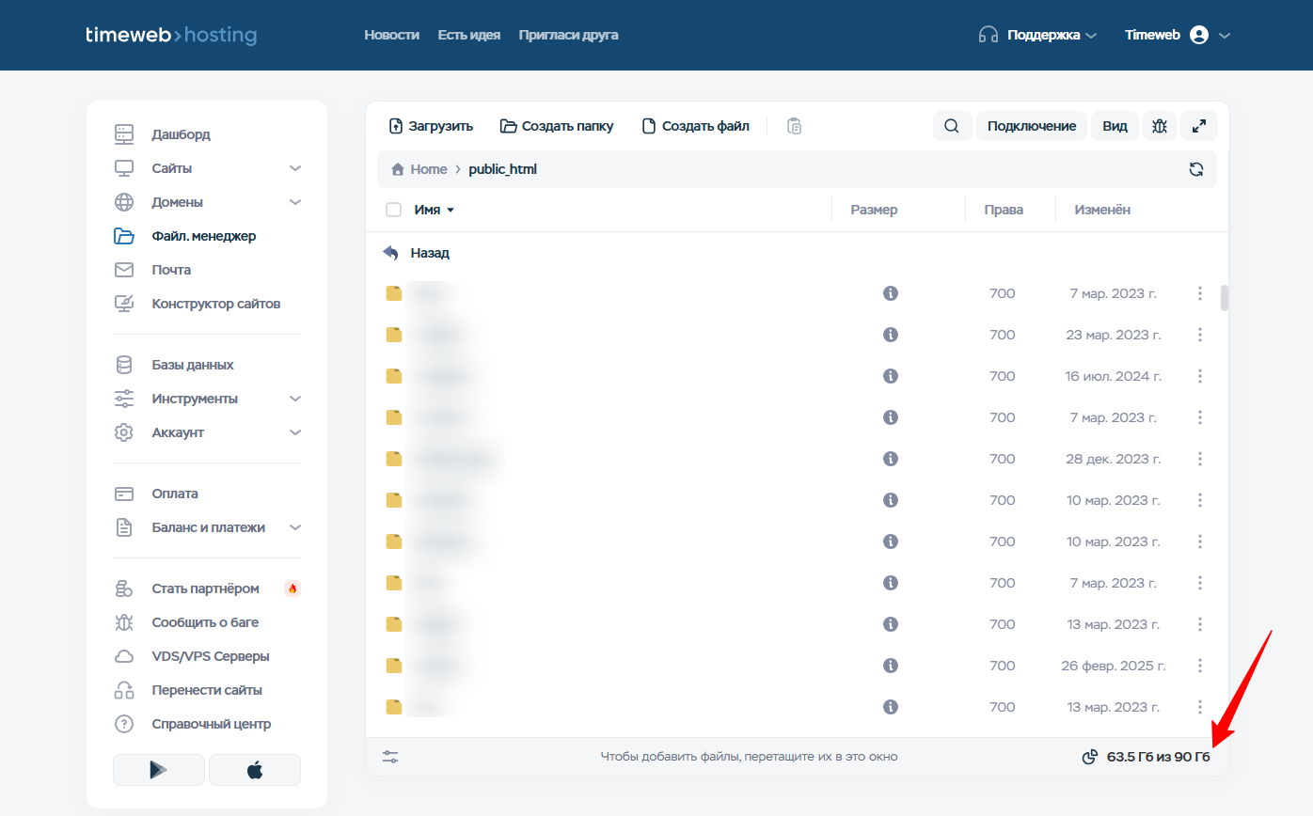1313x816 pixels.
Task: Toggle the select-all checkbox beside Имя
Action: pos(394,210)
